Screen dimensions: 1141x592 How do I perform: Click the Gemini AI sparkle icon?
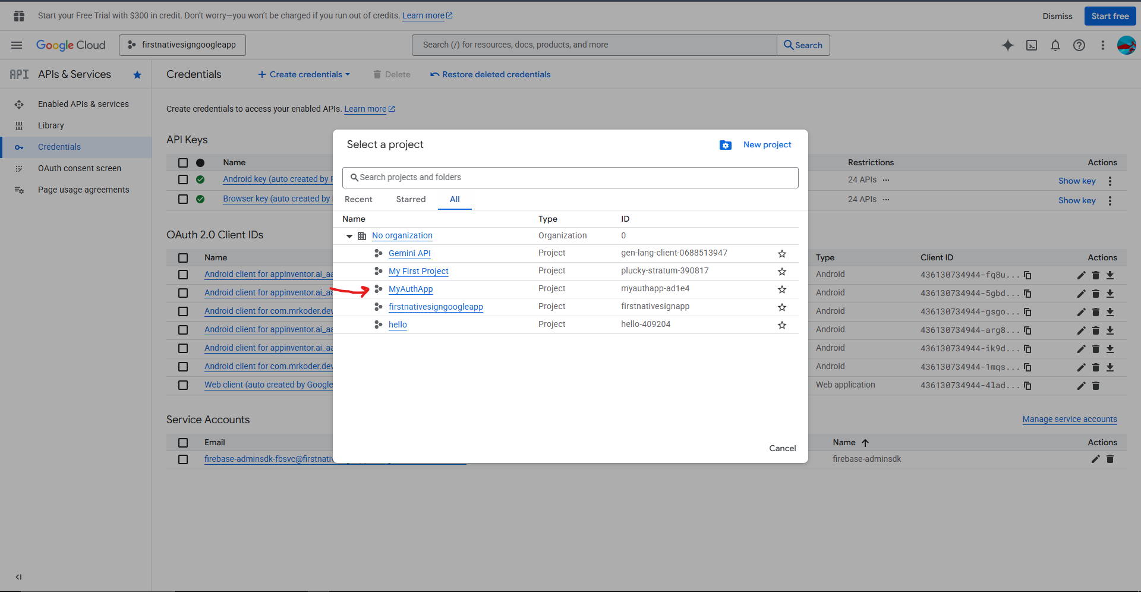1008,45
